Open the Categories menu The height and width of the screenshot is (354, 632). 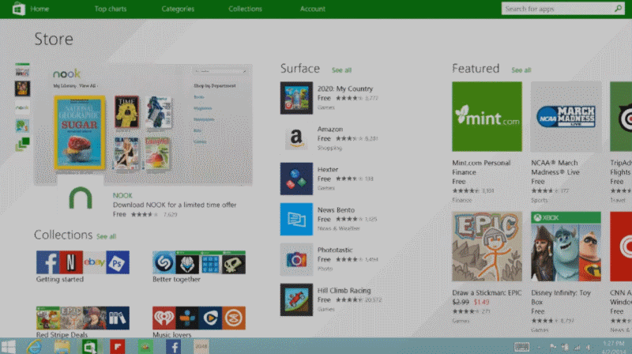point(178,9)
